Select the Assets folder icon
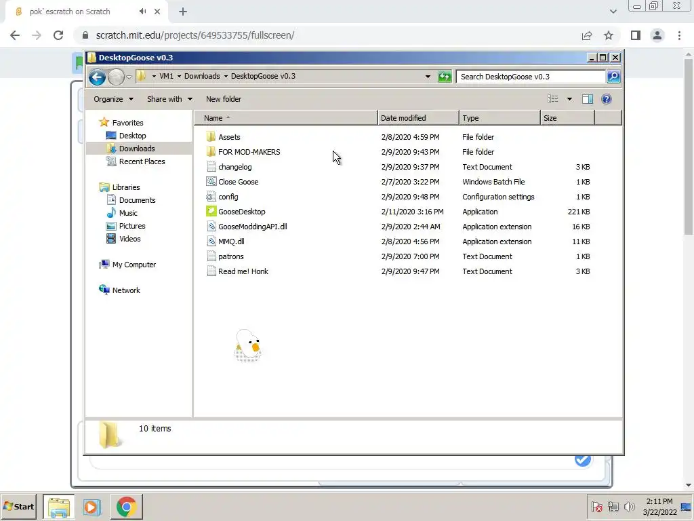694x521 pixels. [211, 137]
